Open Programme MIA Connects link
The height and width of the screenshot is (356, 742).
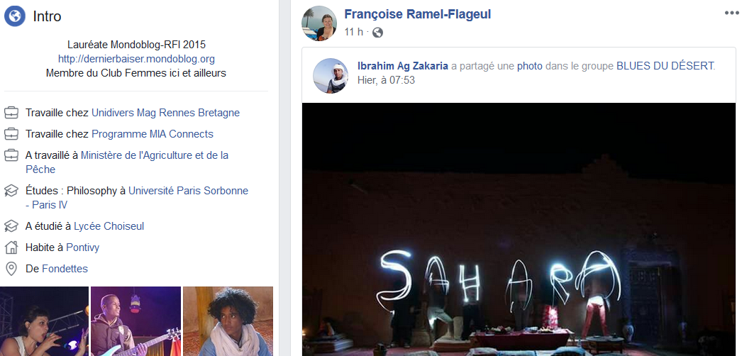click(x=153, y=134)
